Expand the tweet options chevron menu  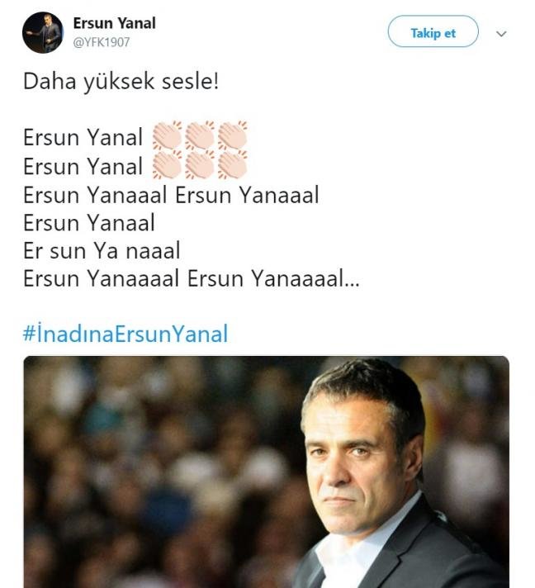501,34
